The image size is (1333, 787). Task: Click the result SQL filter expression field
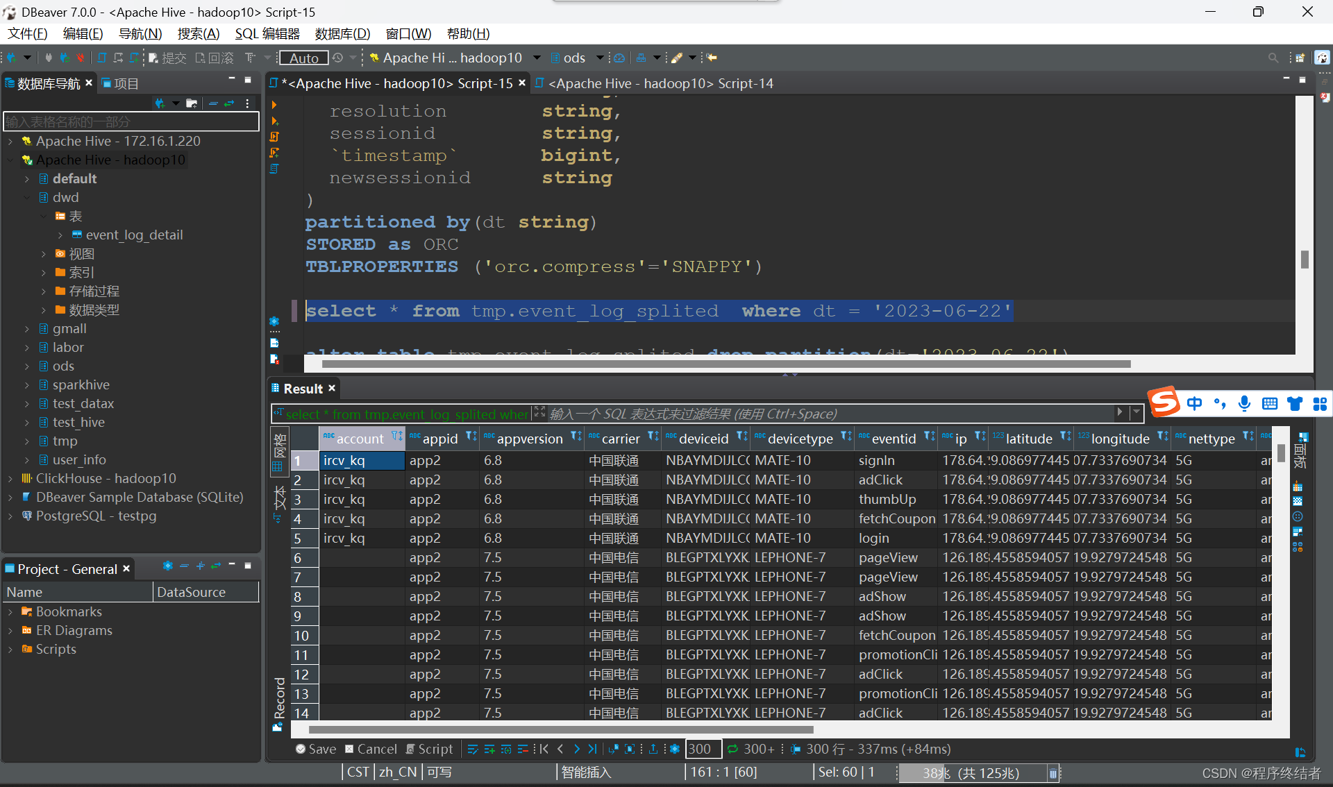click(x=830, y=414)
